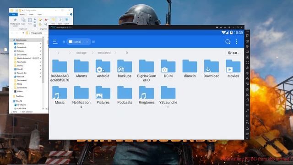Open the DCIM folder
293x165 pixels.
pos(168,69)
